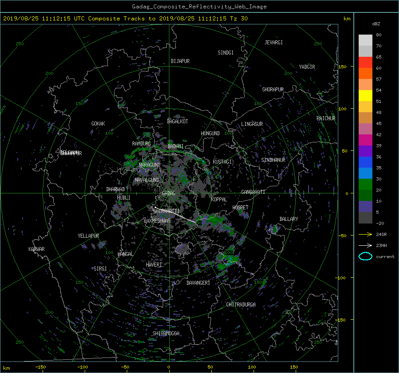Click the KARWAR city label
Image resolution: width=399 pixels, height=373 pixels.
click(x=36, y=249)
